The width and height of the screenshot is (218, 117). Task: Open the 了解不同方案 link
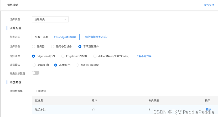pos(143,56)
